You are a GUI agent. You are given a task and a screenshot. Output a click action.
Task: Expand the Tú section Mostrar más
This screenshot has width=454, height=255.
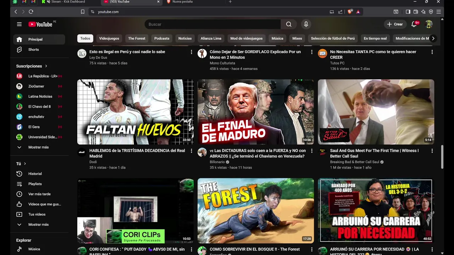pyautogui.click(x=39, y=225)
